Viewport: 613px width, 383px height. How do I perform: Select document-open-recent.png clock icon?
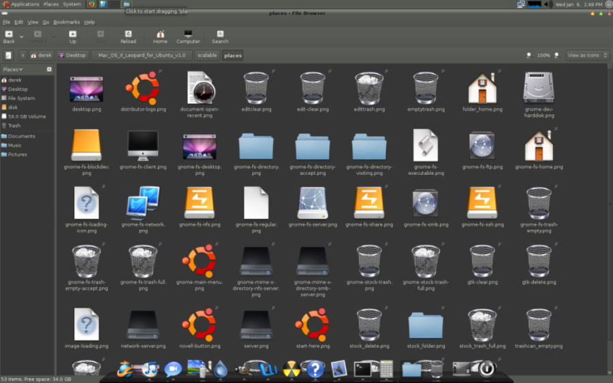[200, 88]
